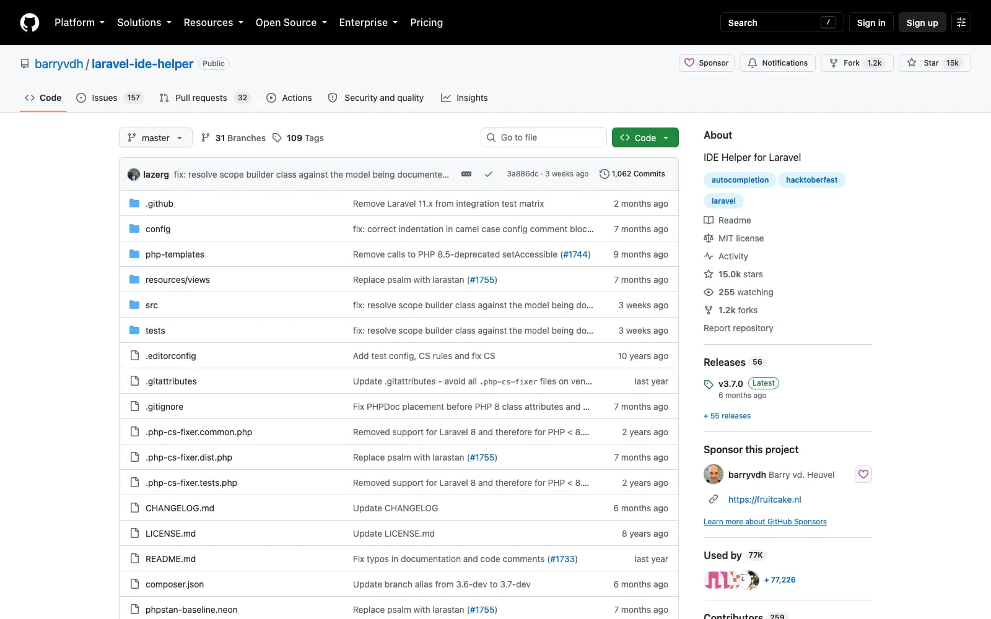This screenshot has height=619, width=991.
Task: Switch to the Issues tab
Action: pyautogui.click(x=110, y=98)
